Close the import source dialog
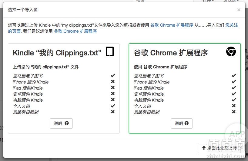This screenshot has width=248, height=161. click(239, 10)
